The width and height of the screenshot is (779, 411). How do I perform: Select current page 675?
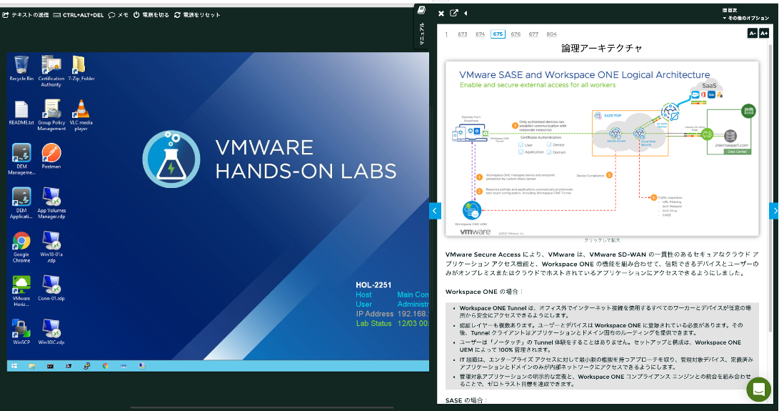point(498,34)
